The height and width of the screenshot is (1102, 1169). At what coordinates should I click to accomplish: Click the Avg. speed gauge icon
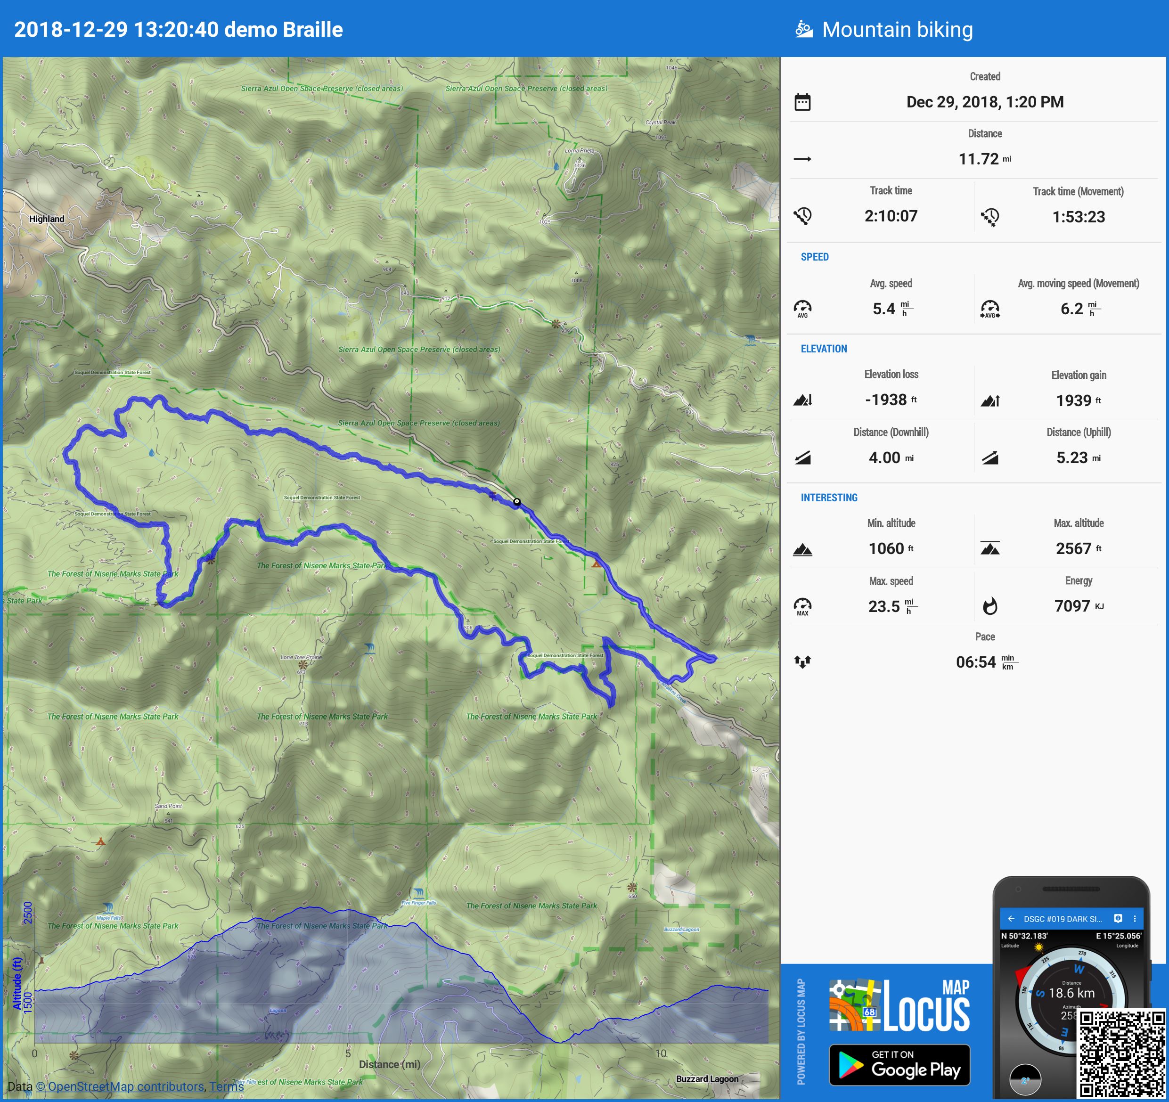pos(803,308)
